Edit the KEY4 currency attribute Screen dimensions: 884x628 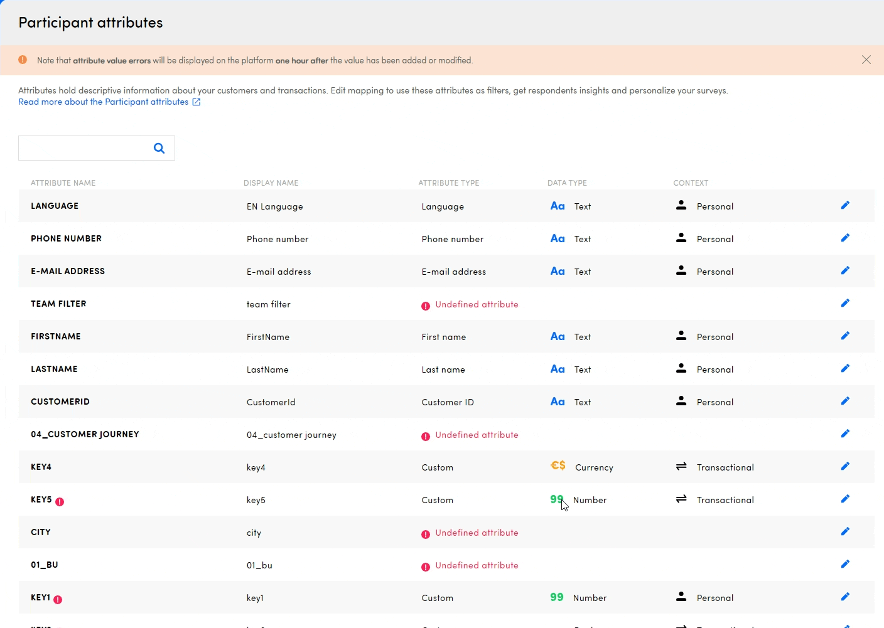coord(845,466)
